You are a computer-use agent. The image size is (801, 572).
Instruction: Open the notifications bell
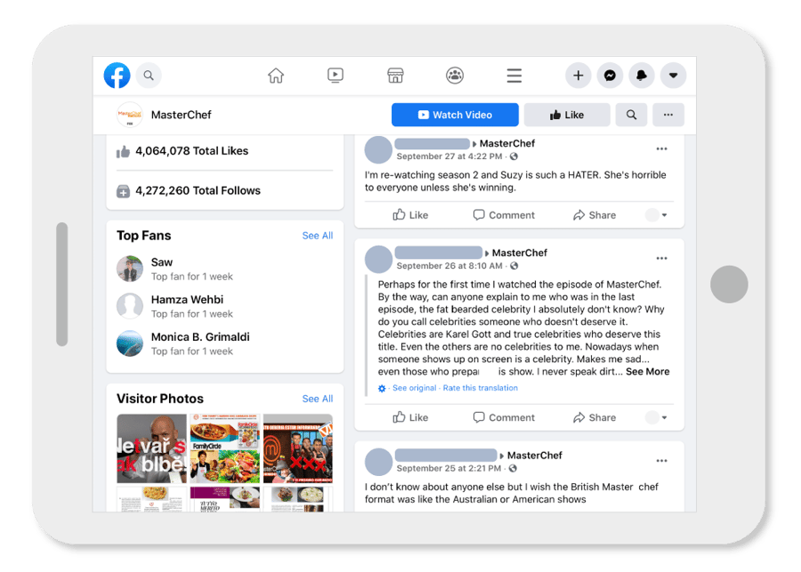point(642,76)
